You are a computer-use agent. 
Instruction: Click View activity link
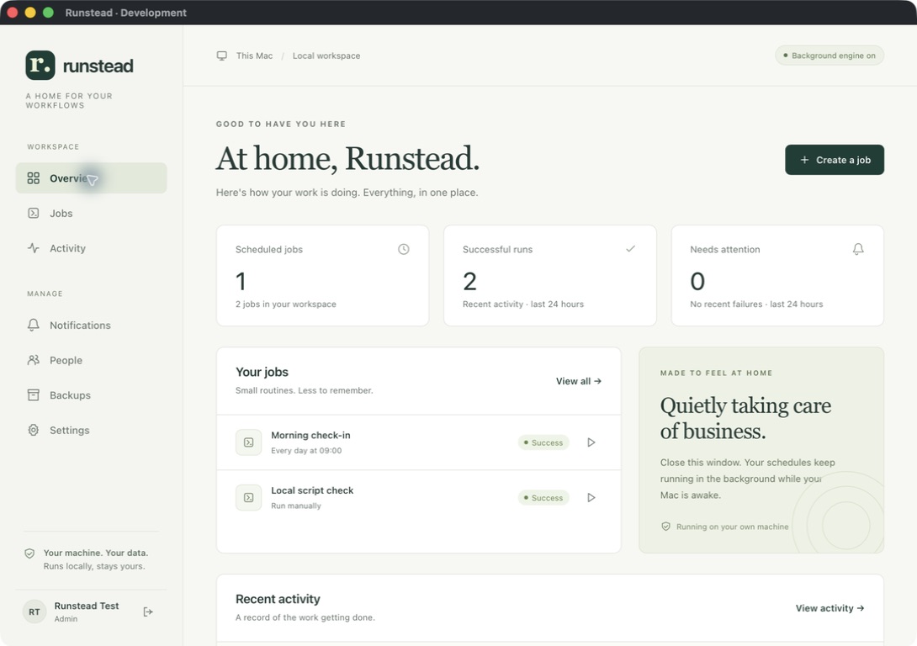830,608
